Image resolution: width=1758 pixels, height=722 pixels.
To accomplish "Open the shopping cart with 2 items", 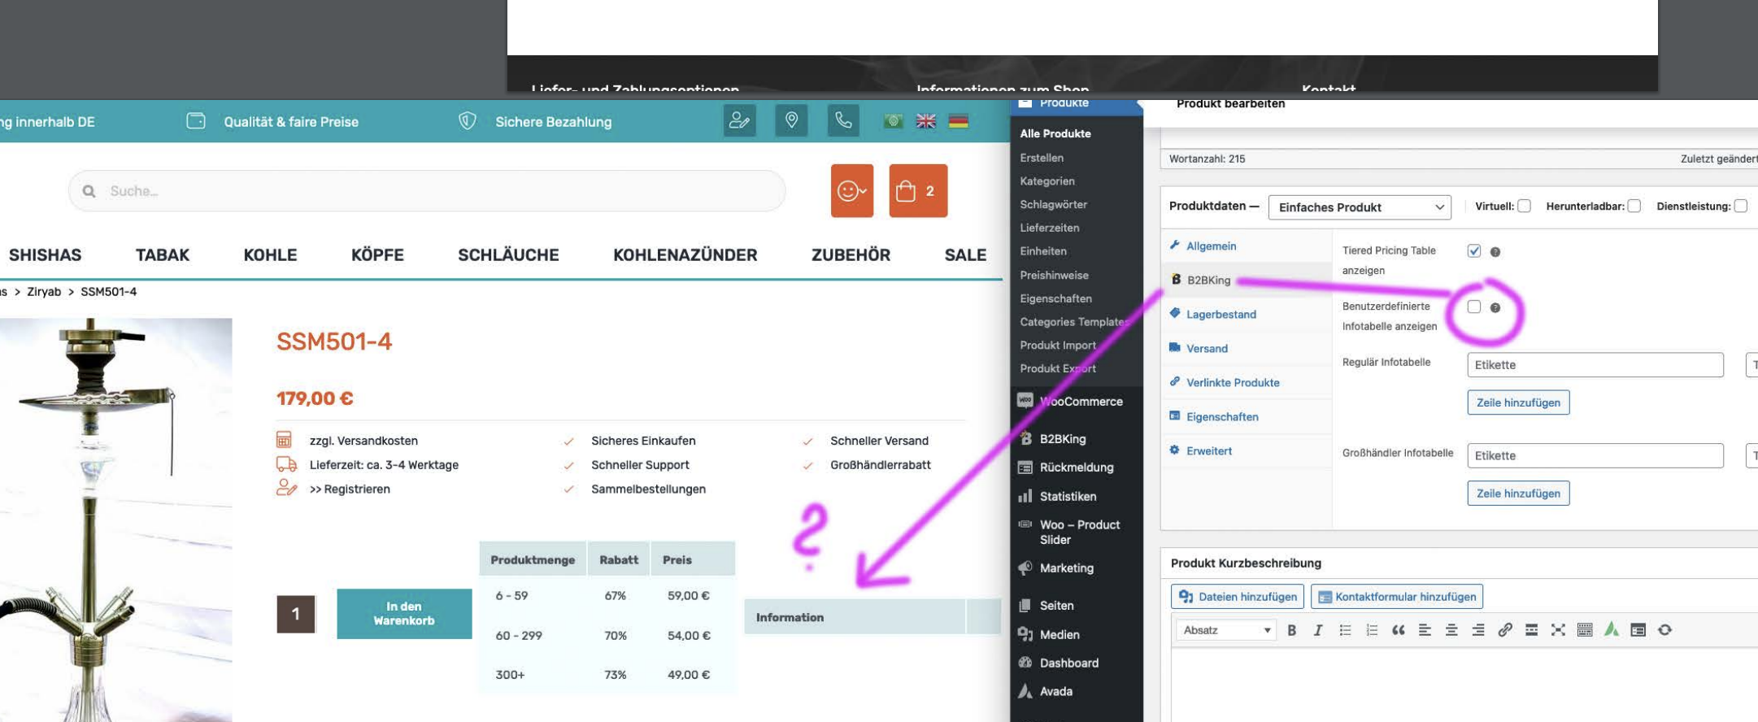I will pyautogui.click(x=918, y=191).
